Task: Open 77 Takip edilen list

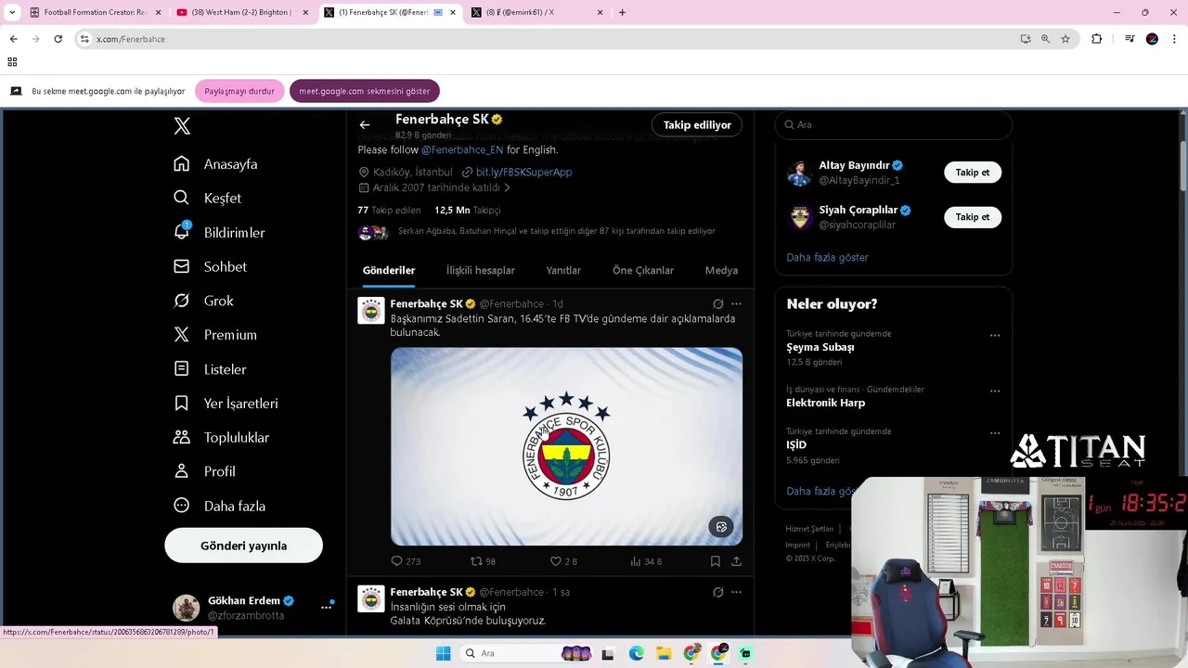Action: pos(389,211)
